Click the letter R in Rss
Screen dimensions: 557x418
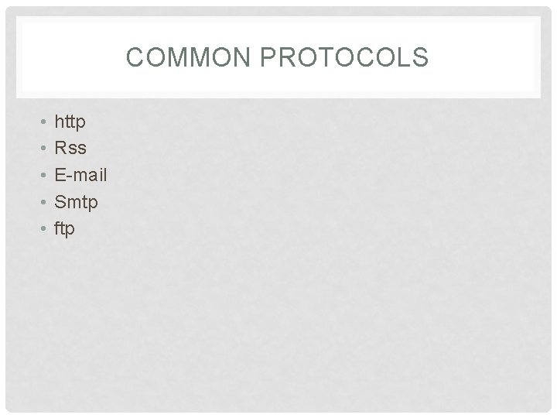pos(61,148)
